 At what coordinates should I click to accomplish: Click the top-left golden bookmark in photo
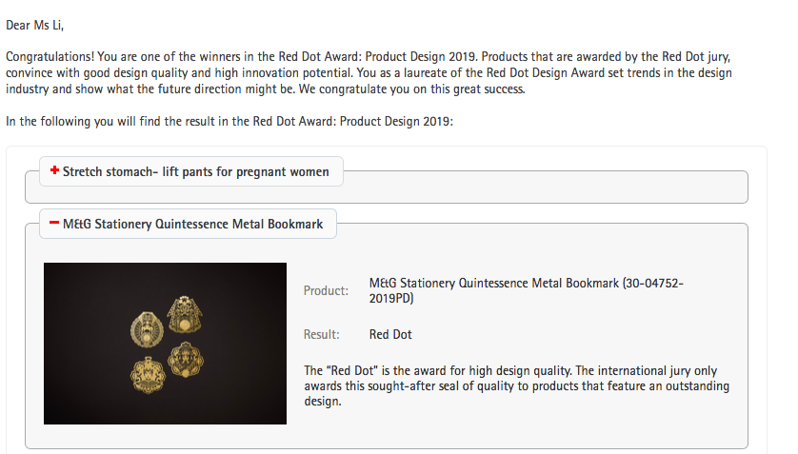point(145,330)
